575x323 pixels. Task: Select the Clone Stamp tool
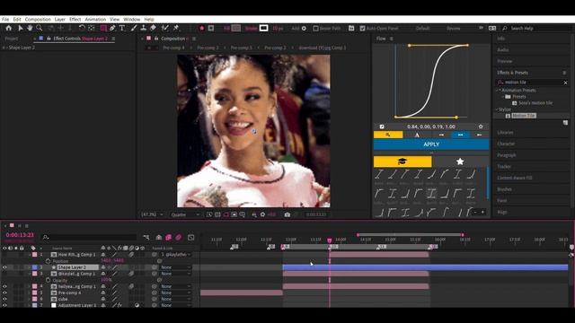(x=144, y=28)
